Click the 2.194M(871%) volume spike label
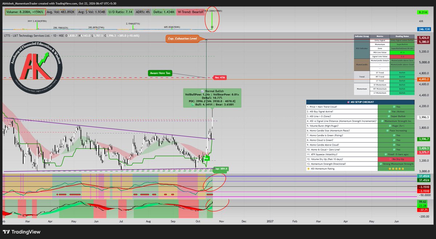Viewport: 436px width, 239px height. 134,23
